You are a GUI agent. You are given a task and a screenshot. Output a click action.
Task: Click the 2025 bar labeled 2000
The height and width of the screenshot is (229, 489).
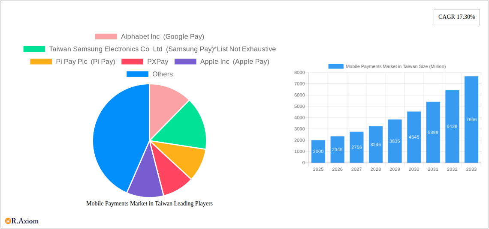tap(318, 152)
